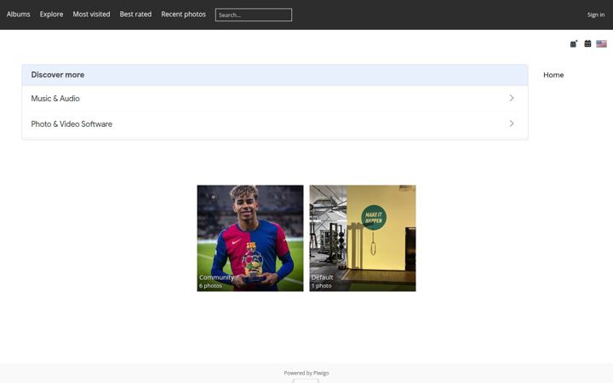613x383 pixels.
Task: Click the Sign in link
Action: 596,14
